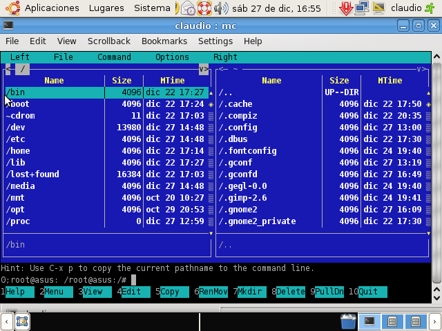442x331 pixels.
Task: Click the 1Help function key button
Action: 17,292
